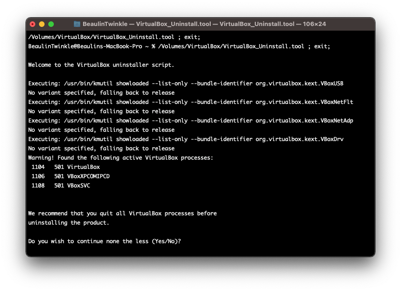Click the Executing line for org.virtualbox.kext.VBoxDrv
The height and width of the screenshot is (291, 401).
[x=186, y=139]
